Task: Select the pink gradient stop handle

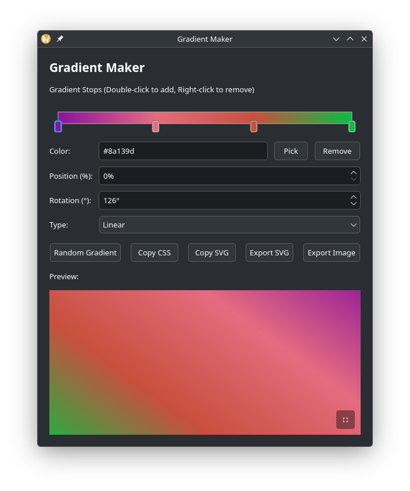Action: [x=156, y=127]
